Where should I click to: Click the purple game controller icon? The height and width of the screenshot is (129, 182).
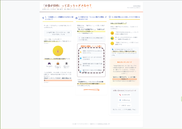(49, 64)
